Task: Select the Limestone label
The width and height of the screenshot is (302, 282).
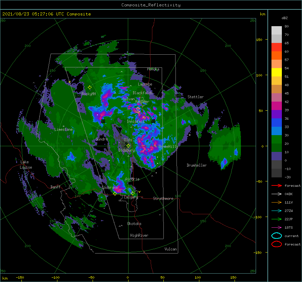Action: (x=63, y=129)
